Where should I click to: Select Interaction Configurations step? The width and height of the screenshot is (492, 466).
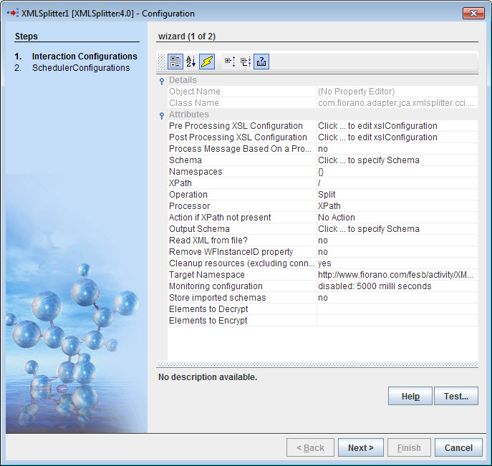[x=85, y=57]
